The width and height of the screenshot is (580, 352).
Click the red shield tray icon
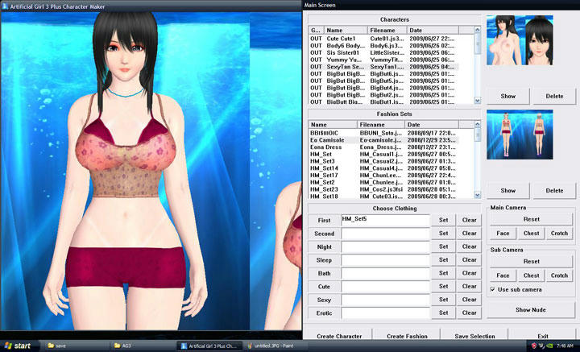534,346
